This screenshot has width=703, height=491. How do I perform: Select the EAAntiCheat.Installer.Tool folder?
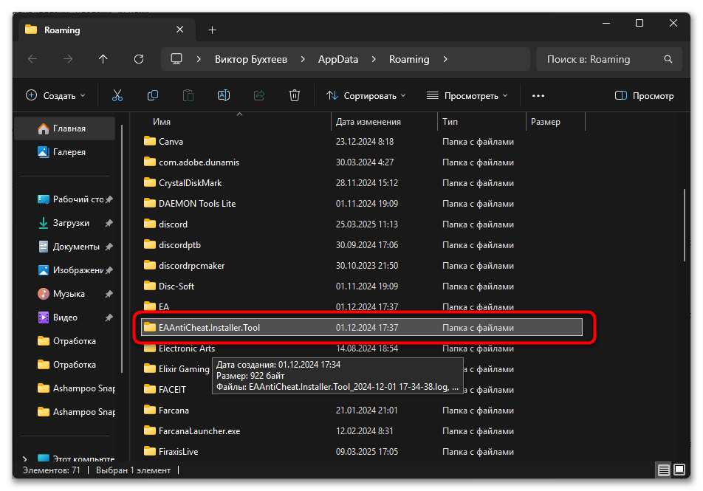(x=361, y=327)
